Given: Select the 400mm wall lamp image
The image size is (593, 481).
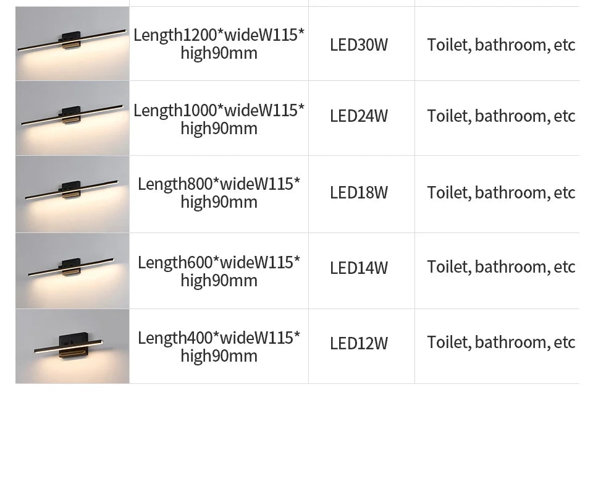Looking at the screenshot, I should click(72, 346).
